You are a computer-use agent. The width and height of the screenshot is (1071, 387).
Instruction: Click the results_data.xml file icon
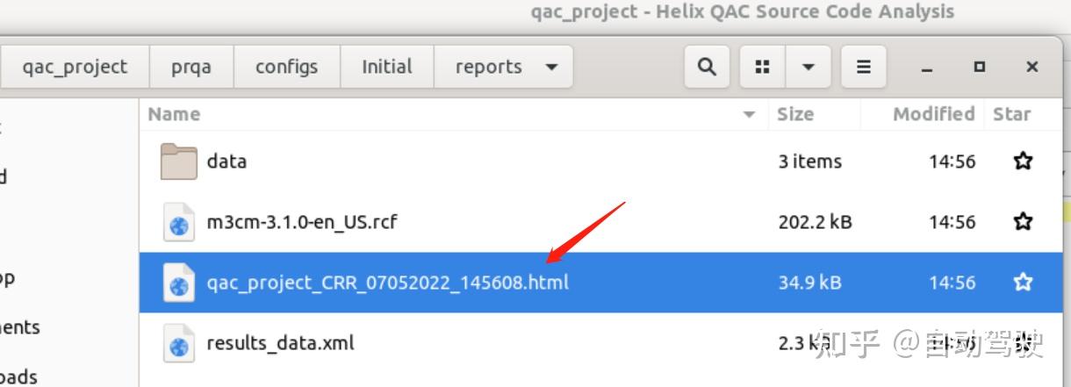[178, 344]
